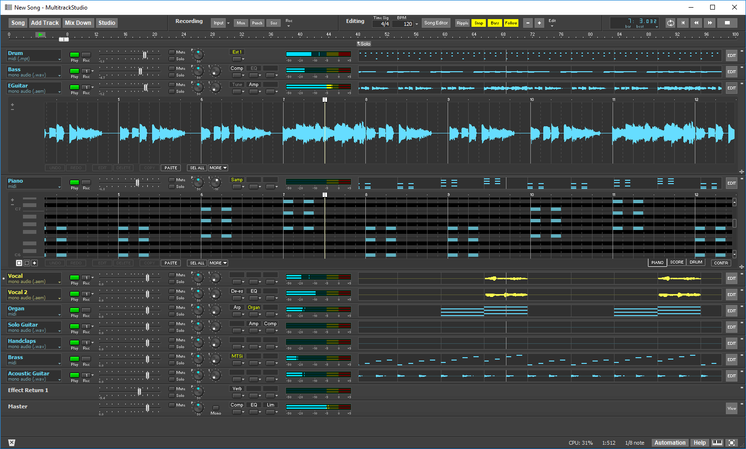Click EDIT button on the Brass track
Screen dimensions: 746x449
click(x=732, y=360)
